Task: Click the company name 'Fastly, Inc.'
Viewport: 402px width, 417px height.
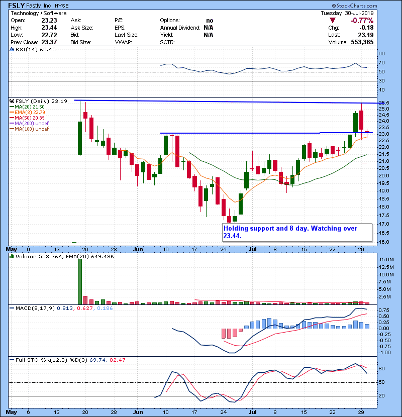Action: [x=40, y=6]
